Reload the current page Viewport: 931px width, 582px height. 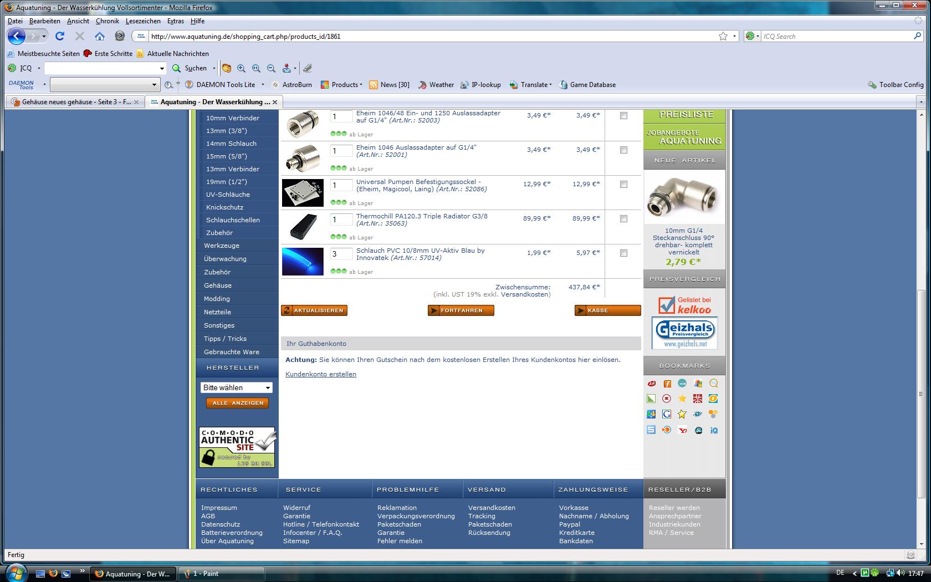60,36
